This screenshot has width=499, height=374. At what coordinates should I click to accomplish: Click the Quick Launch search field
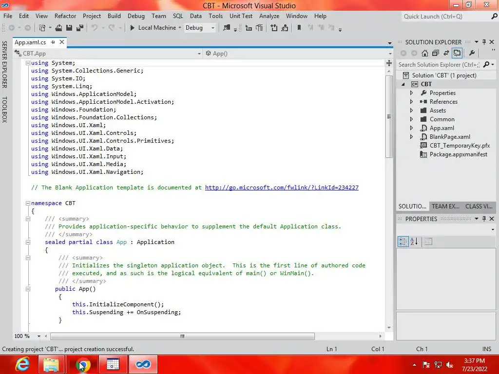click(x=445, y=16)
